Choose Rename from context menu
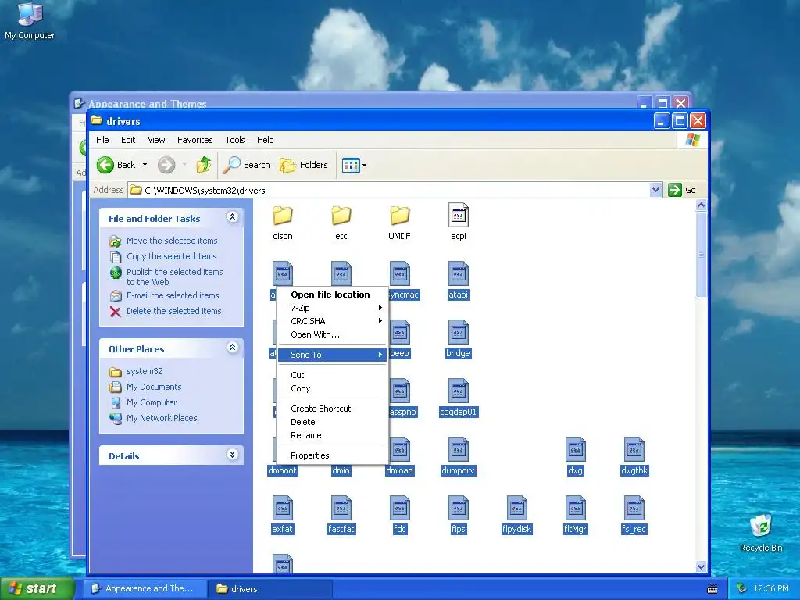 [x=332, y=435]
